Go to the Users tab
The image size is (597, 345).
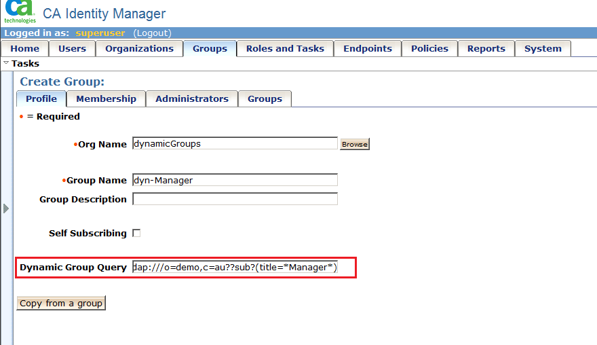pos(72,48)
